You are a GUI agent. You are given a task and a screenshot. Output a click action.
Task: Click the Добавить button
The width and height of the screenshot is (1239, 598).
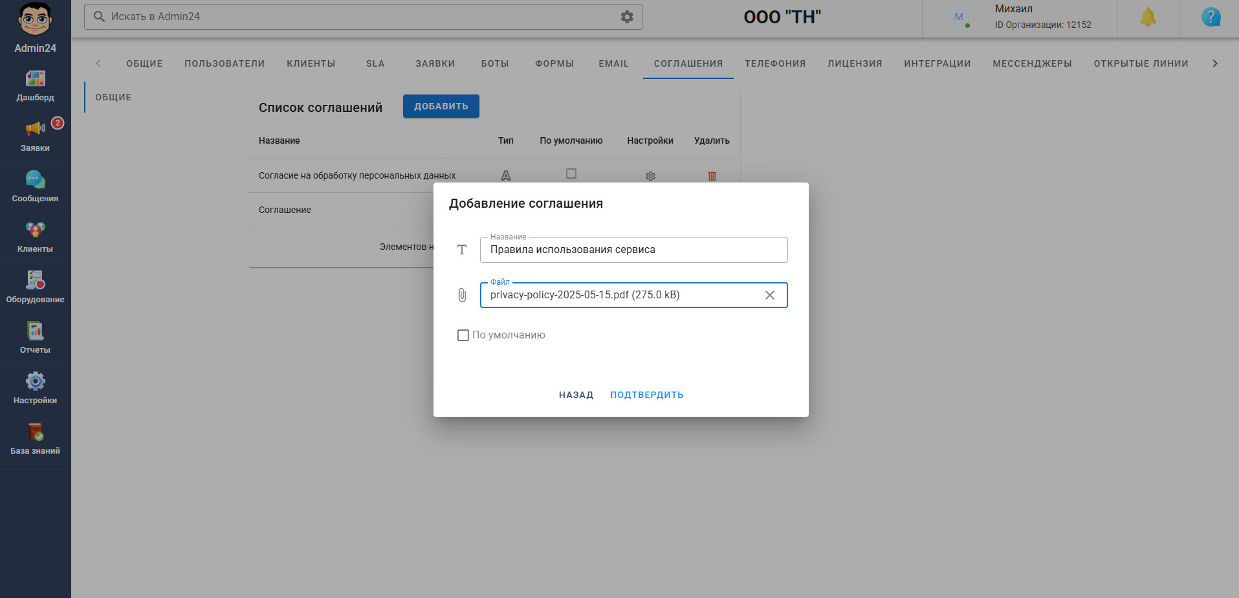tap(441, 106)
